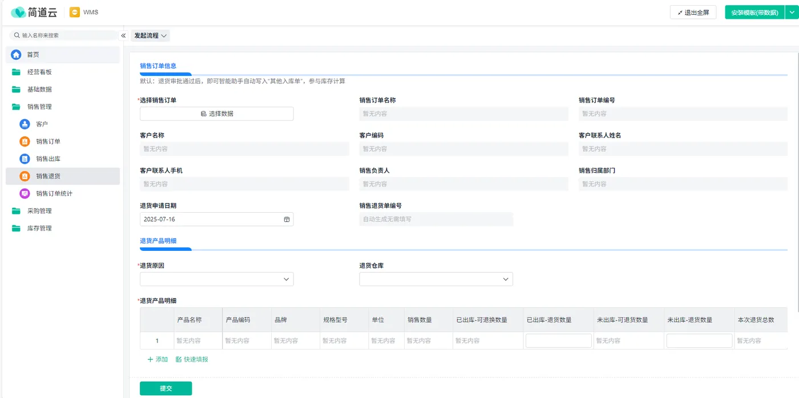Click the 销售出库 form icon
The height and width of the screenshot is (398, 799).
pyautogui.click(x=25, y=159)
